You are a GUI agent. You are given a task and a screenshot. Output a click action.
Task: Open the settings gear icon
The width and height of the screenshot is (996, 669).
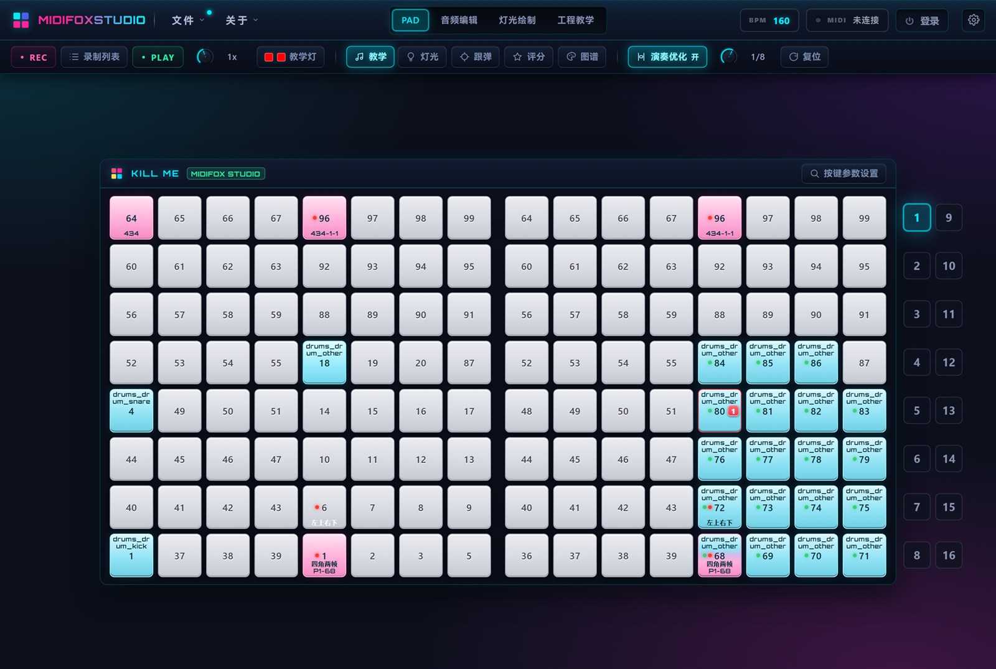click(974, 20)
